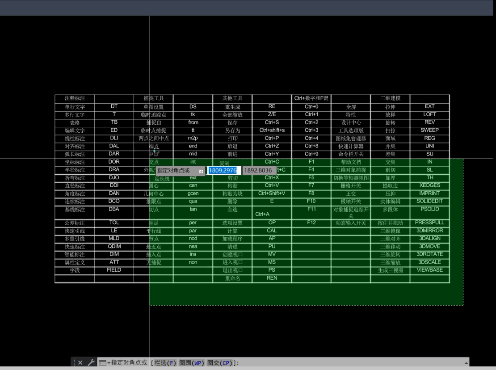Click the VIEWBASE table cell

(429, 270)
